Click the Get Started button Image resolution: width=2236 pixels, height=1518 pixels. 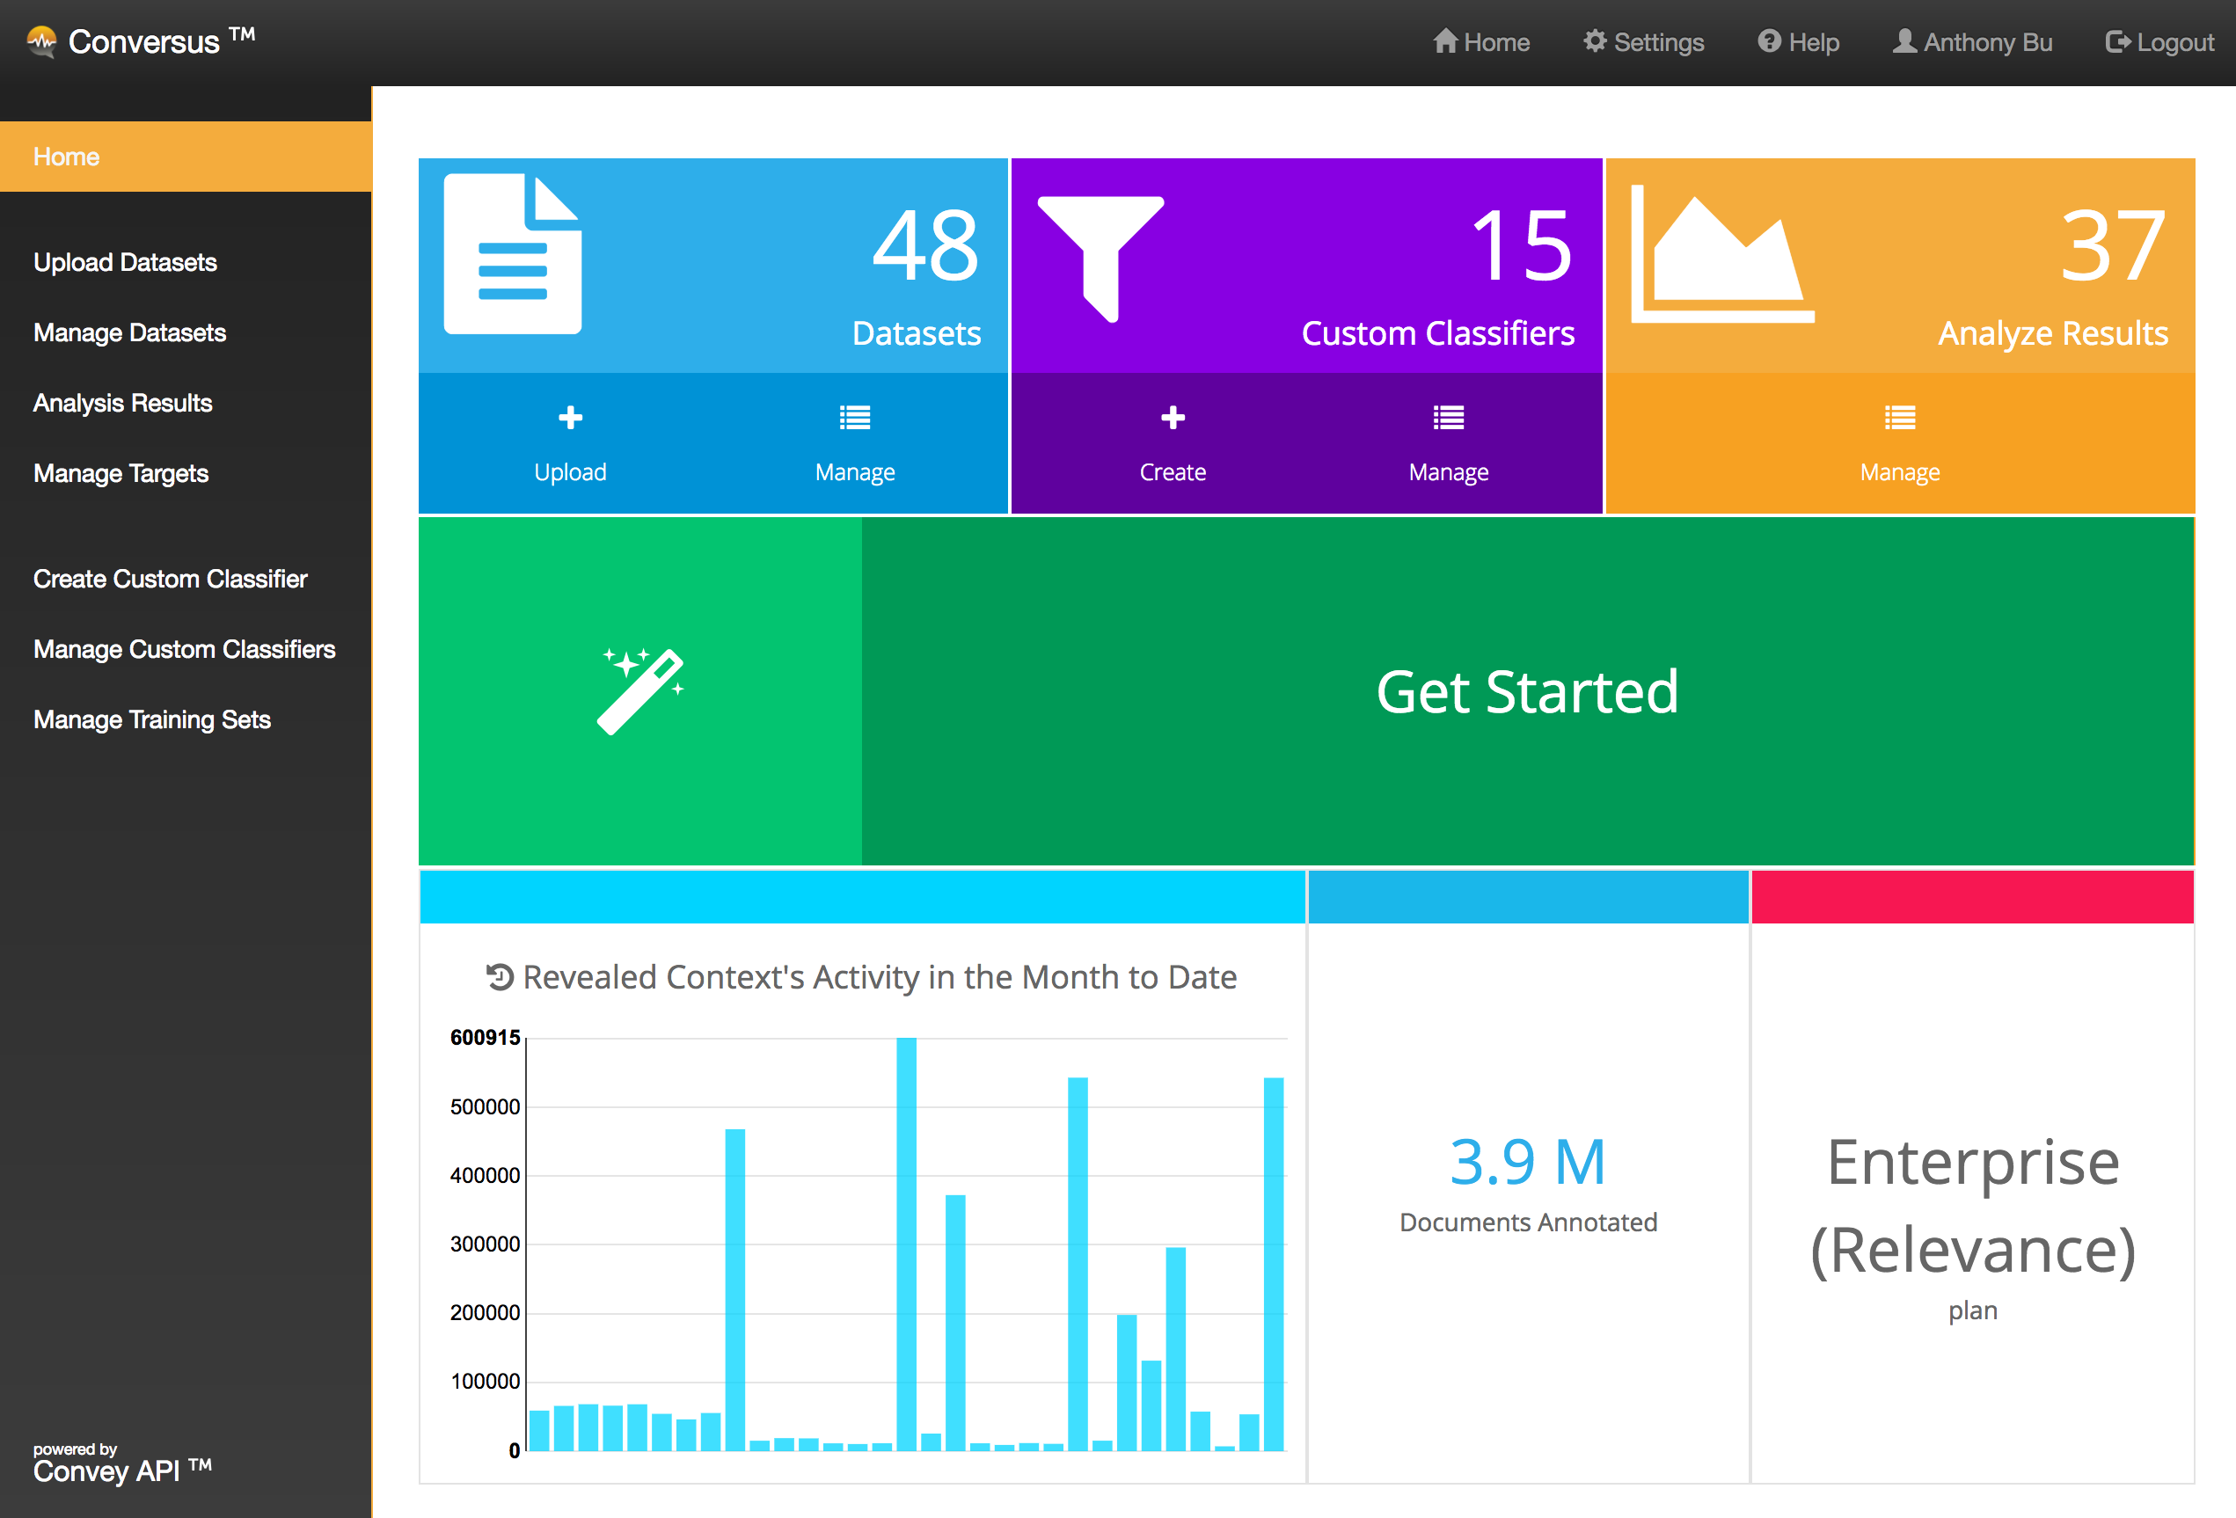[x=1527, y=690]
